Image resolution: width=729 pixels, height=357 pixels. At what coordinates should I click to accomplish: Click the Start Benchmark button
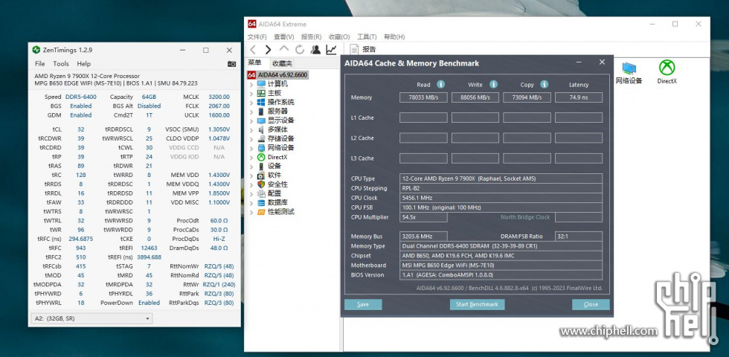[477, 304]
